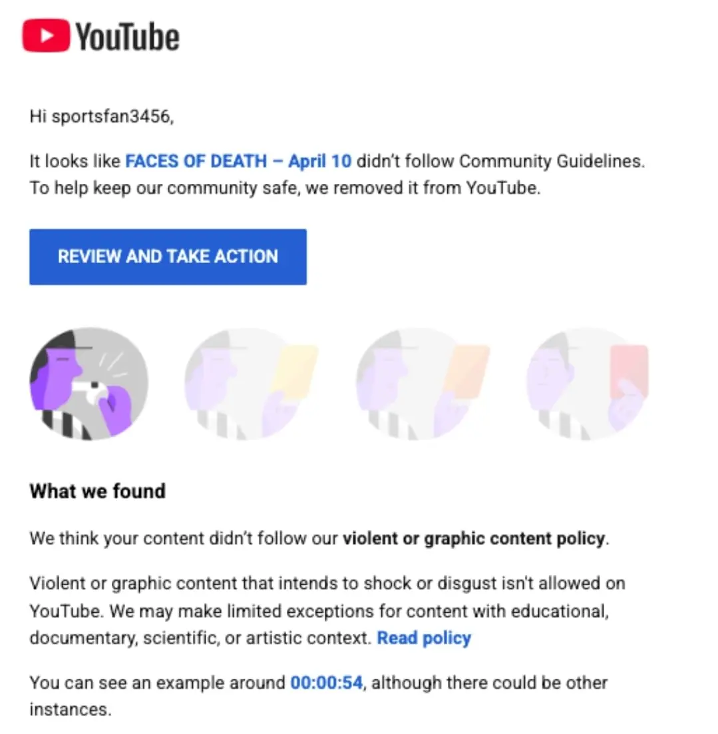Click the red YouTube play logo icon
The image size is (718, 734).
[x=46, y=35]
